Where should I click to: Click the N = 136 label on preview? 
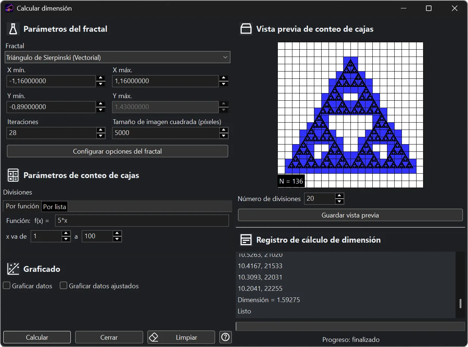291,181
